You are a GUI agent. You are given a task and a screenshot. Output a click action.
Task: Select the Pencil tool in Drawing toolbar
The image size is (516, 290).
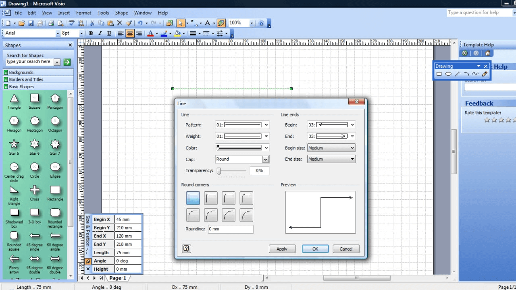coord(485,74)
